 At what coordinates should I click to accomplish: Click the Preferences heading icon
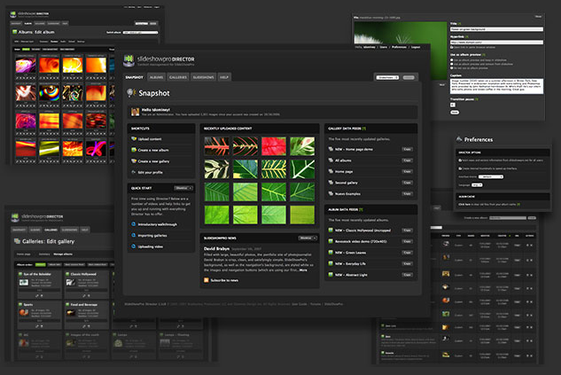pos(459,139)
